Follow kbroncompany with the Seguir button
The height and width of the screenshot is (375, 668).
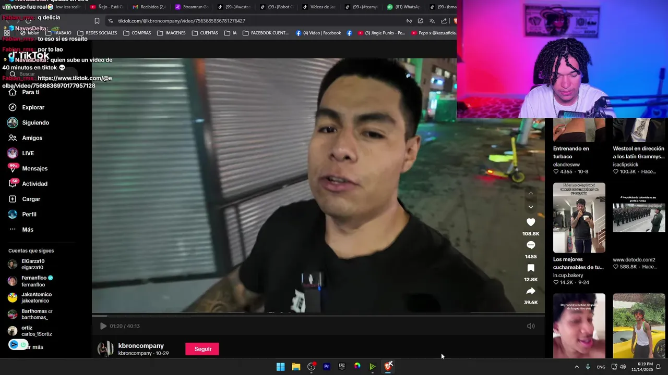pos(202,349)
